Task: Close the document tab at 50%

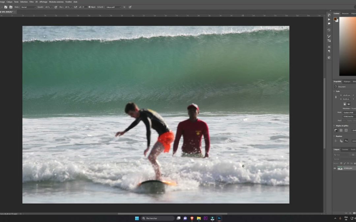Action: 15,12
